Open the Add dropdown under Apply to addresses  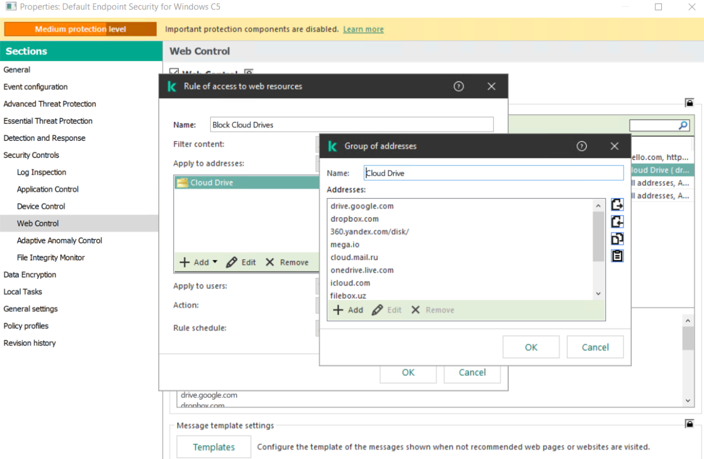(x=198, y=262)
